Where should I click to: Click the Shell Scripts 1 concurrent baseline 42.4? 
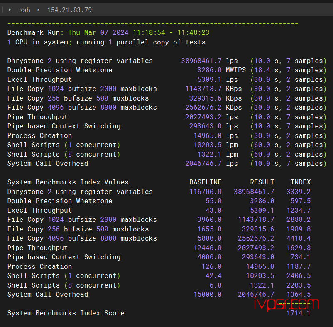213,276
